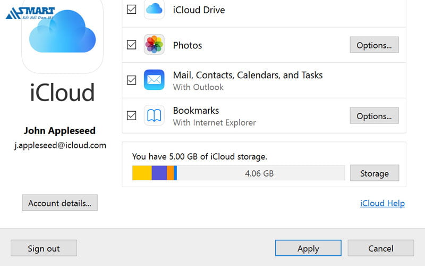The image size is (425, 266).
Task: Click the Photos flower icon
Action: [x=154, y=45]
